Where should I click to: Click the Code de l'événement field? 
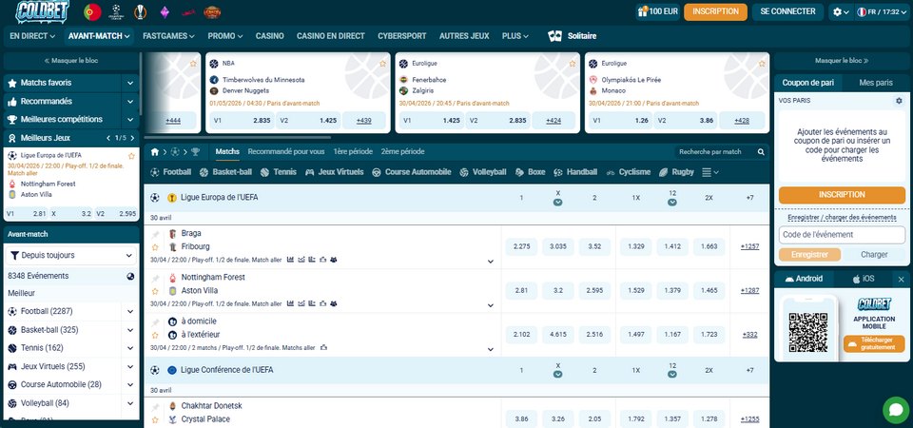(842, 235)
